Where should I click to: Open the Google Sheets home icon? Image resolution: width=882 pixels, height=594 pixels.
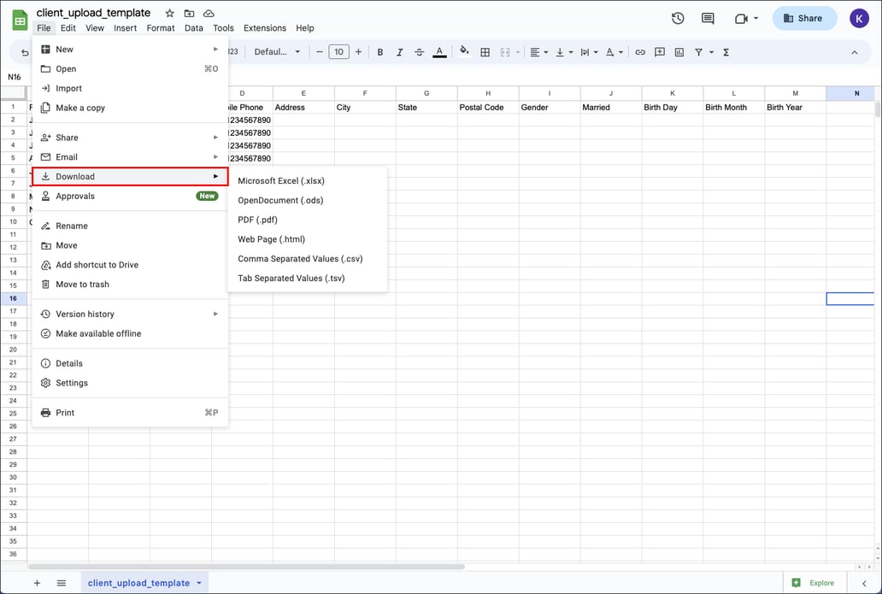click(x=20, y=21)
